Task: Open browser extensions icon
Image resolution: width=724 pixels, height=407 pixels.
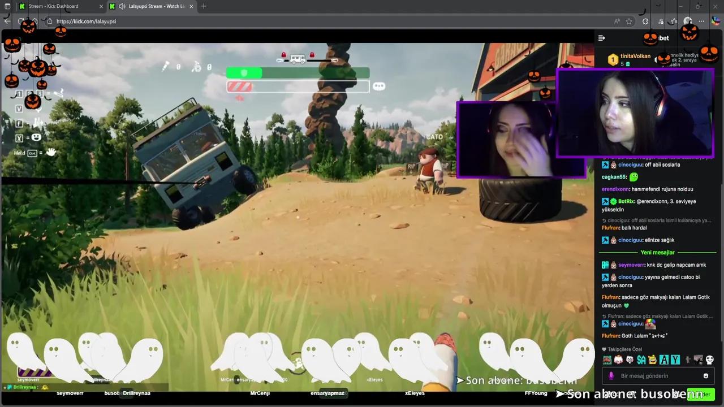Action: click(x=645, y=21)
